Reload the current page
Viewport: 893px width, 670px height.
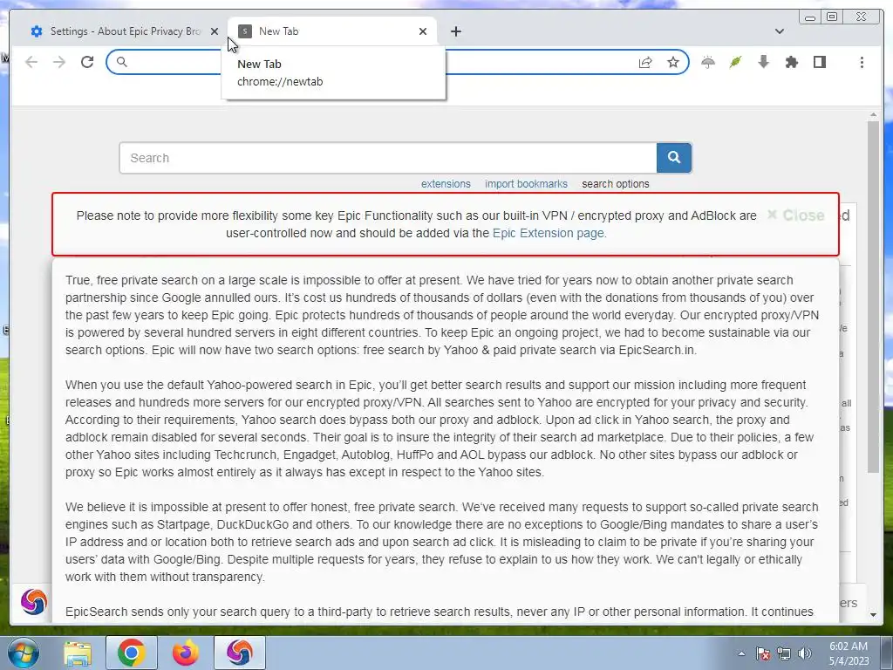[87, 62]
